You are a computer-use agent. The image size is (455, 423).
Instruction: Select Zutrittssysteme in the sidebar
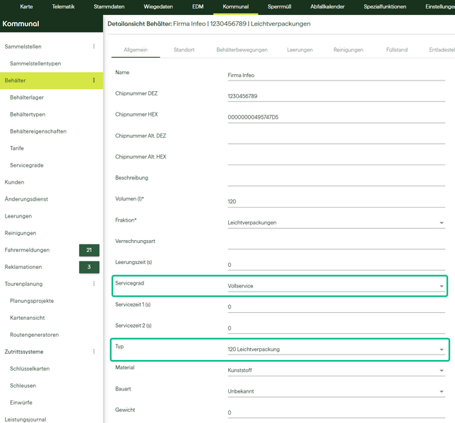point(24,352)
